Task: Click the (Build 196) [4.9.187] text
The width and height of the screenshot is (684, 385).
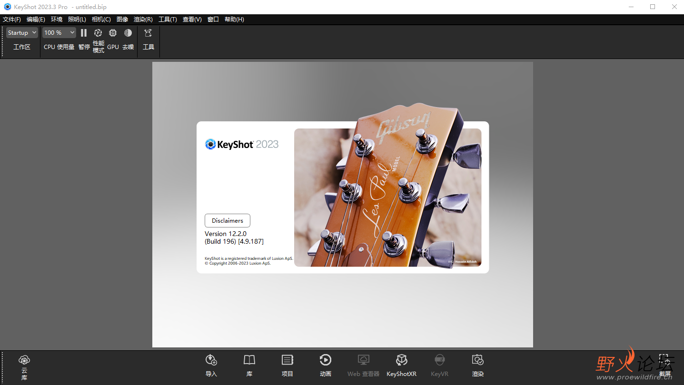Action: click(234, 242)
